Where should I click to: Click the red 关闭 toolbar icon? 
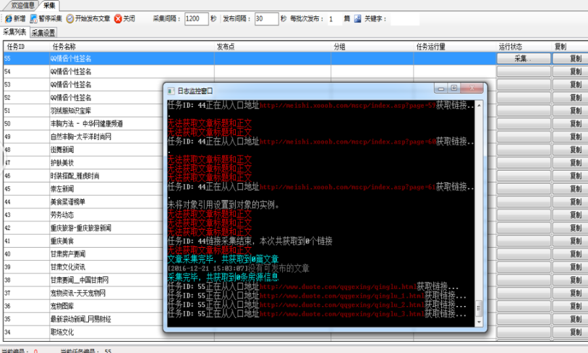point(118,18)
